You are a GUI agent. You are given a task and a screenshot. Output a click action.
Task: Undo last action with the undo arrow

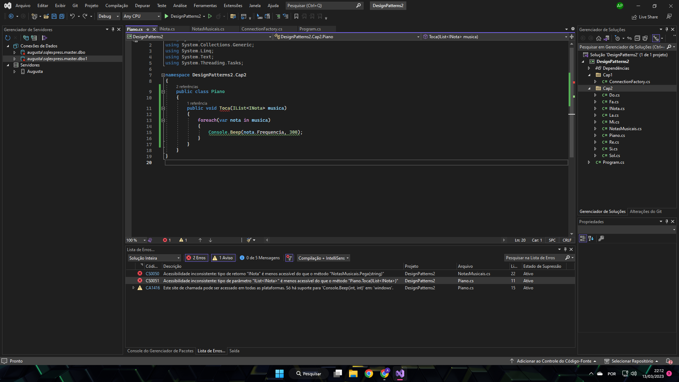click(72, 16)
